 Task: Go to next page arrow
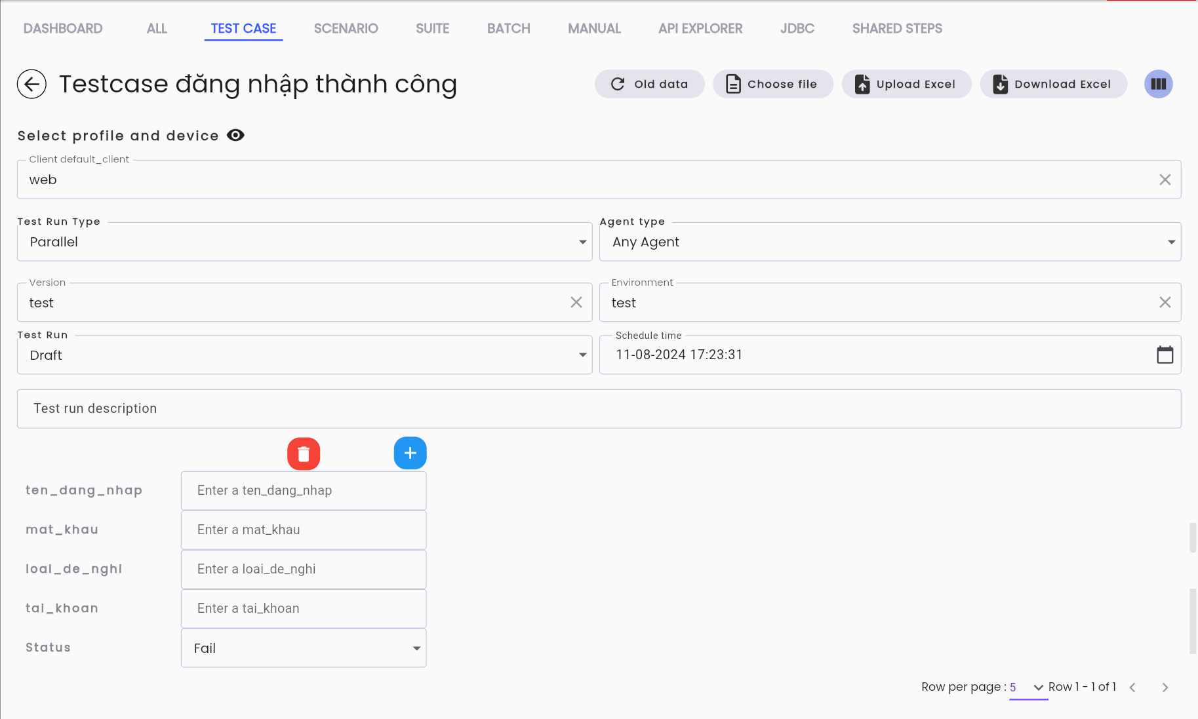(1165, 688)
